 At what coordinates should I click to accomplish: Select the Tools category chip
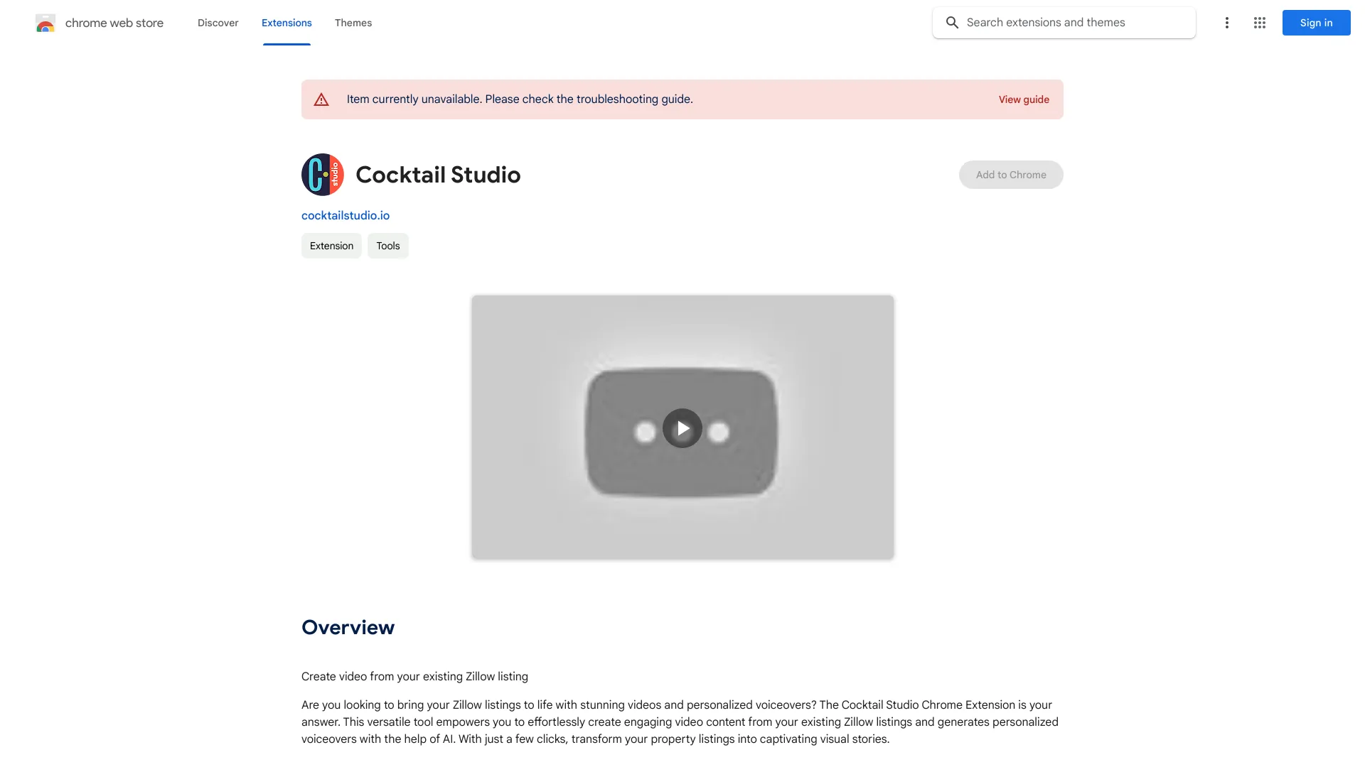click(x=387, y=246)
